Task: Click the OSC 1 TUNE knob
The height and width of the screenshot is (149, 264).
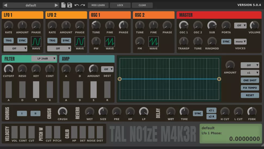Action: [x=96, y=25]
